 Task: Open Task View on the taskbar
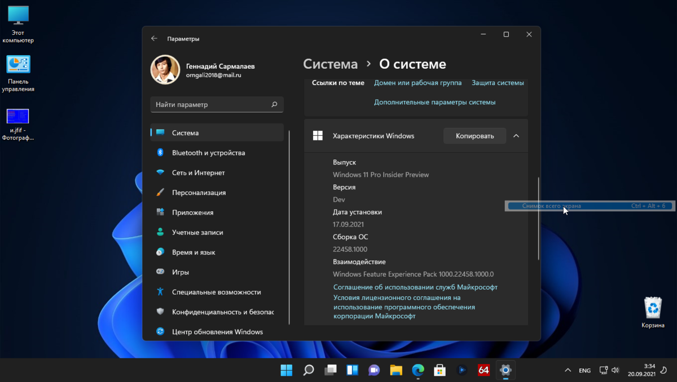[330, 370]
